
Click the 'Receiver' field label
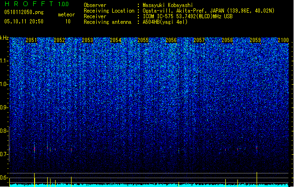tap(95, 16)
